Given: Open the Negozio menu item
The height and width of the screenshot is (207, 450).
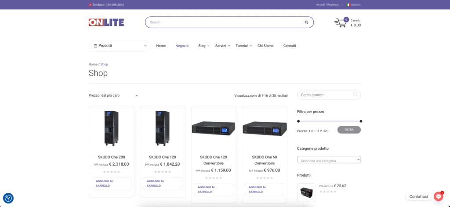Looking at the screenshot, I should point(182,46).
